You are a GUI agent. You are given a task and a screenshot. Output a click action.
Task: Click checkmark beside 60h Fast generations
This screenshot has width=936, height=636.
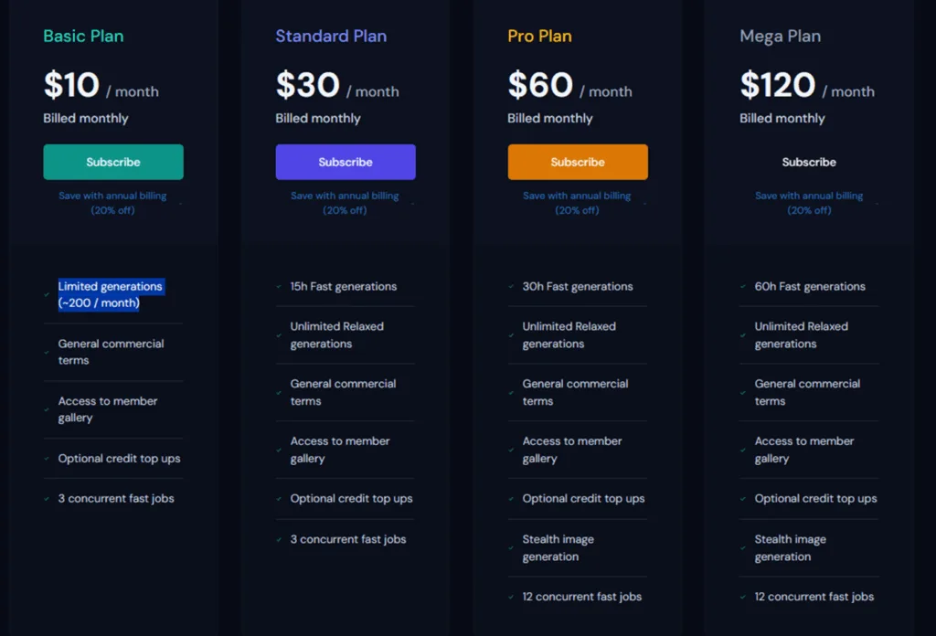[x=743, y=286]
